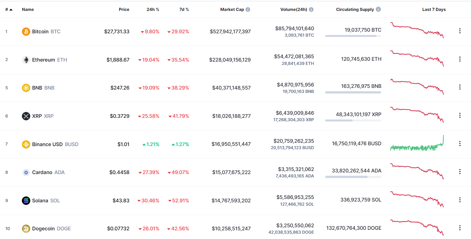Click Dogecoin supply 132,670,764,300 DOGE
The width and height of the screenshot is (471, 239).
pyautogui.click(x=354, y=228)
